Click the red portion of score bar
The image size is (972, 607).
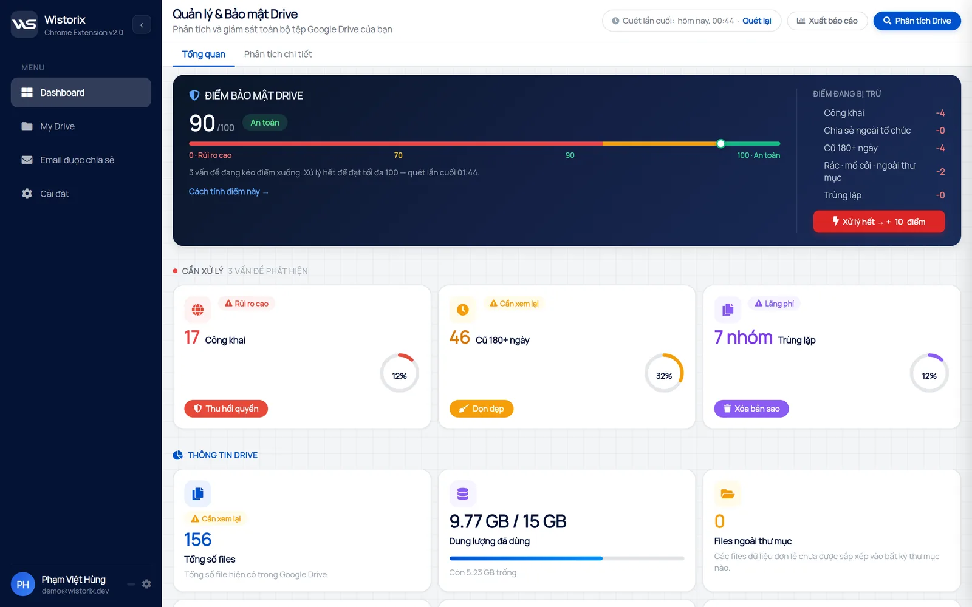pyautogui.click(x=395, y=144)
